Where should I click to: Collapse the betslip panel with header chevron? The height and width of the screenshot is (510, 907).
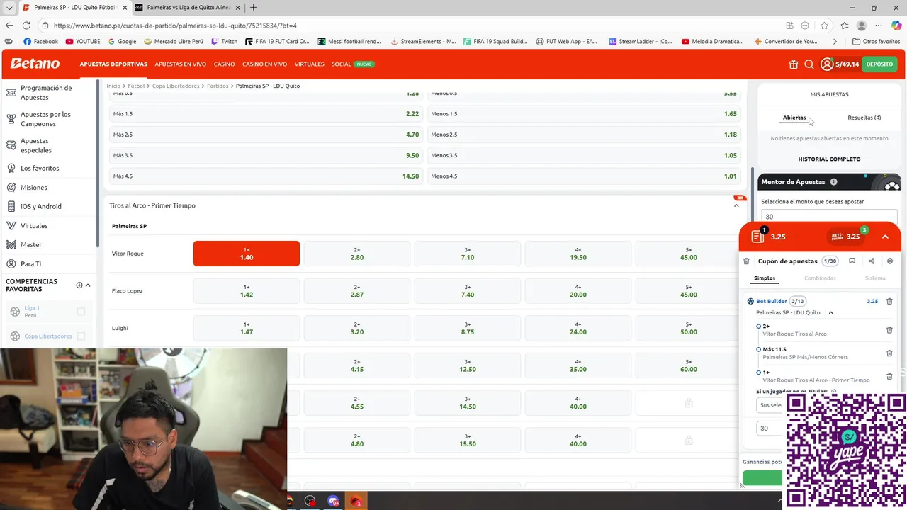885,237
